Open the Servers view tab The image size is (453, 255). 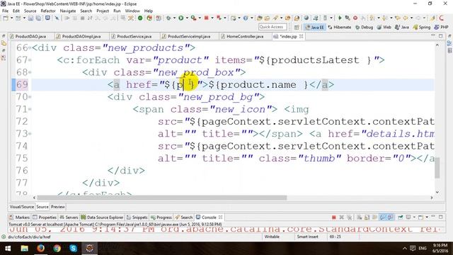tap(69, 217)
